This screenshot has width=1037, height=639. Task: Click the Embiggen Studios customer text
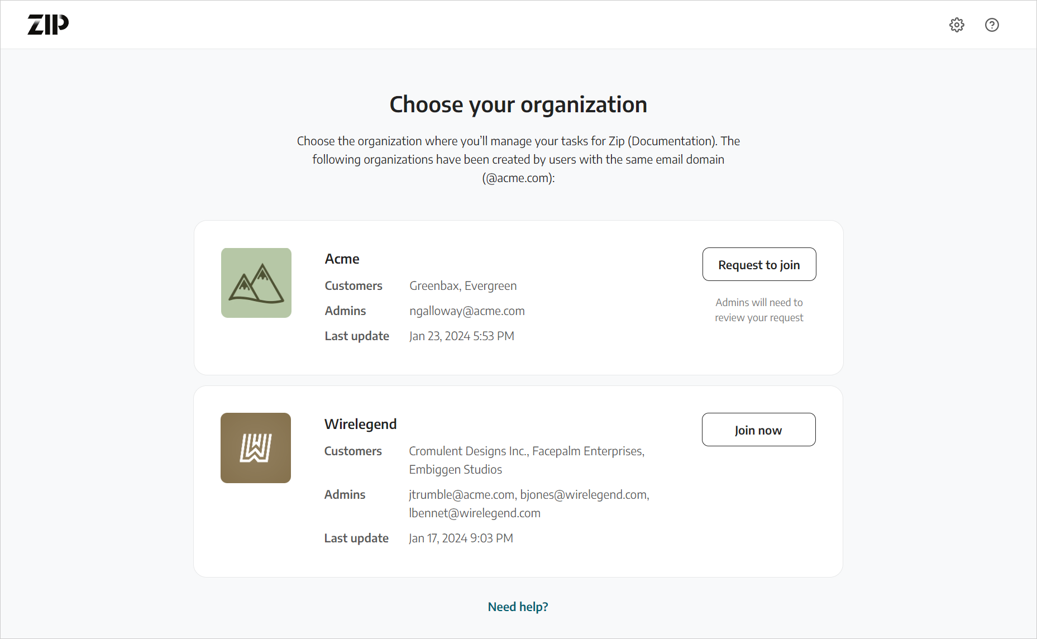[x=455, y=470]
